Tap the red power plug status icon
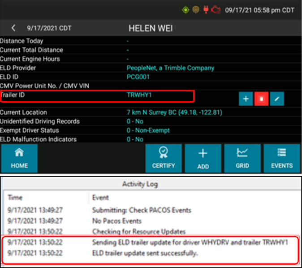The height and width of the screenshot is (268, 302). click(206, 10)
